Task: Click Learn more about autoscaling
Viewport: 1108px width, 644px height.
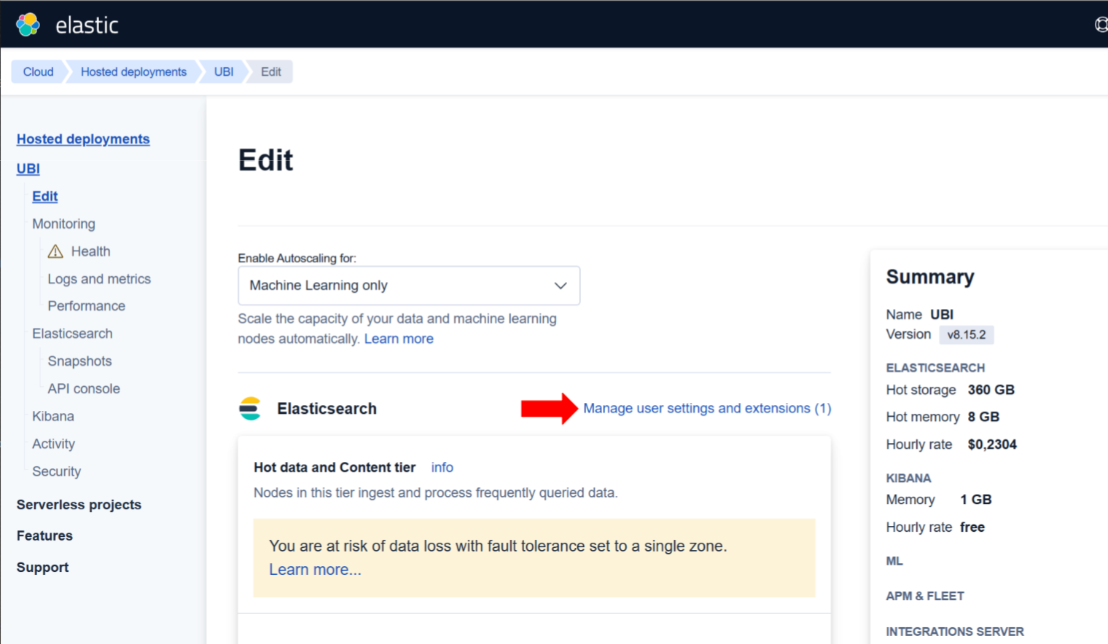Action: [399, 339]
